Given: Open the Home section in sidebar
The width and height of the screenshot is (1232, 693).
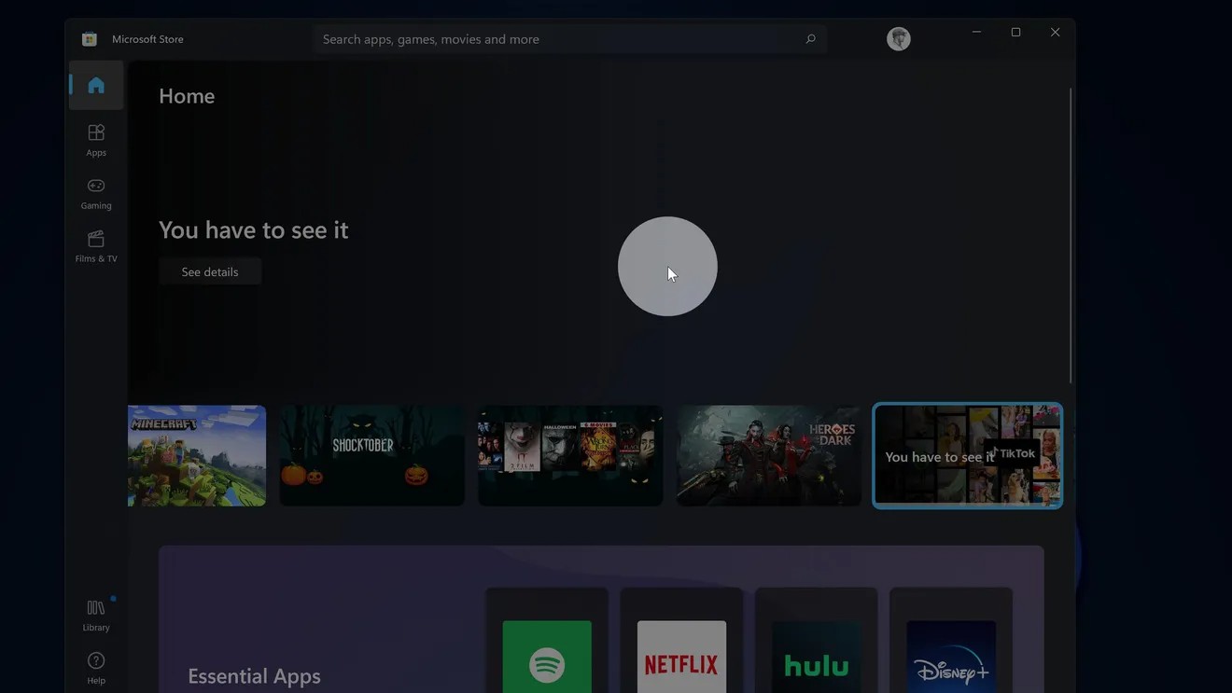Looking at the screenshot, I should pos(96,86).
